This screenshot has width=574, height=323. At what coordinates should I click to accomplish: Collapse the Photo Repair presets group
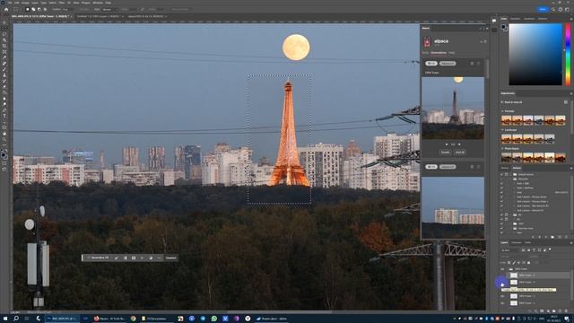pos(502,149)
